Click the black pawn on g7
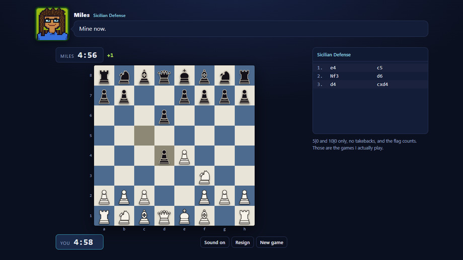This screenshot has height=260, width=463. point(224,95)
